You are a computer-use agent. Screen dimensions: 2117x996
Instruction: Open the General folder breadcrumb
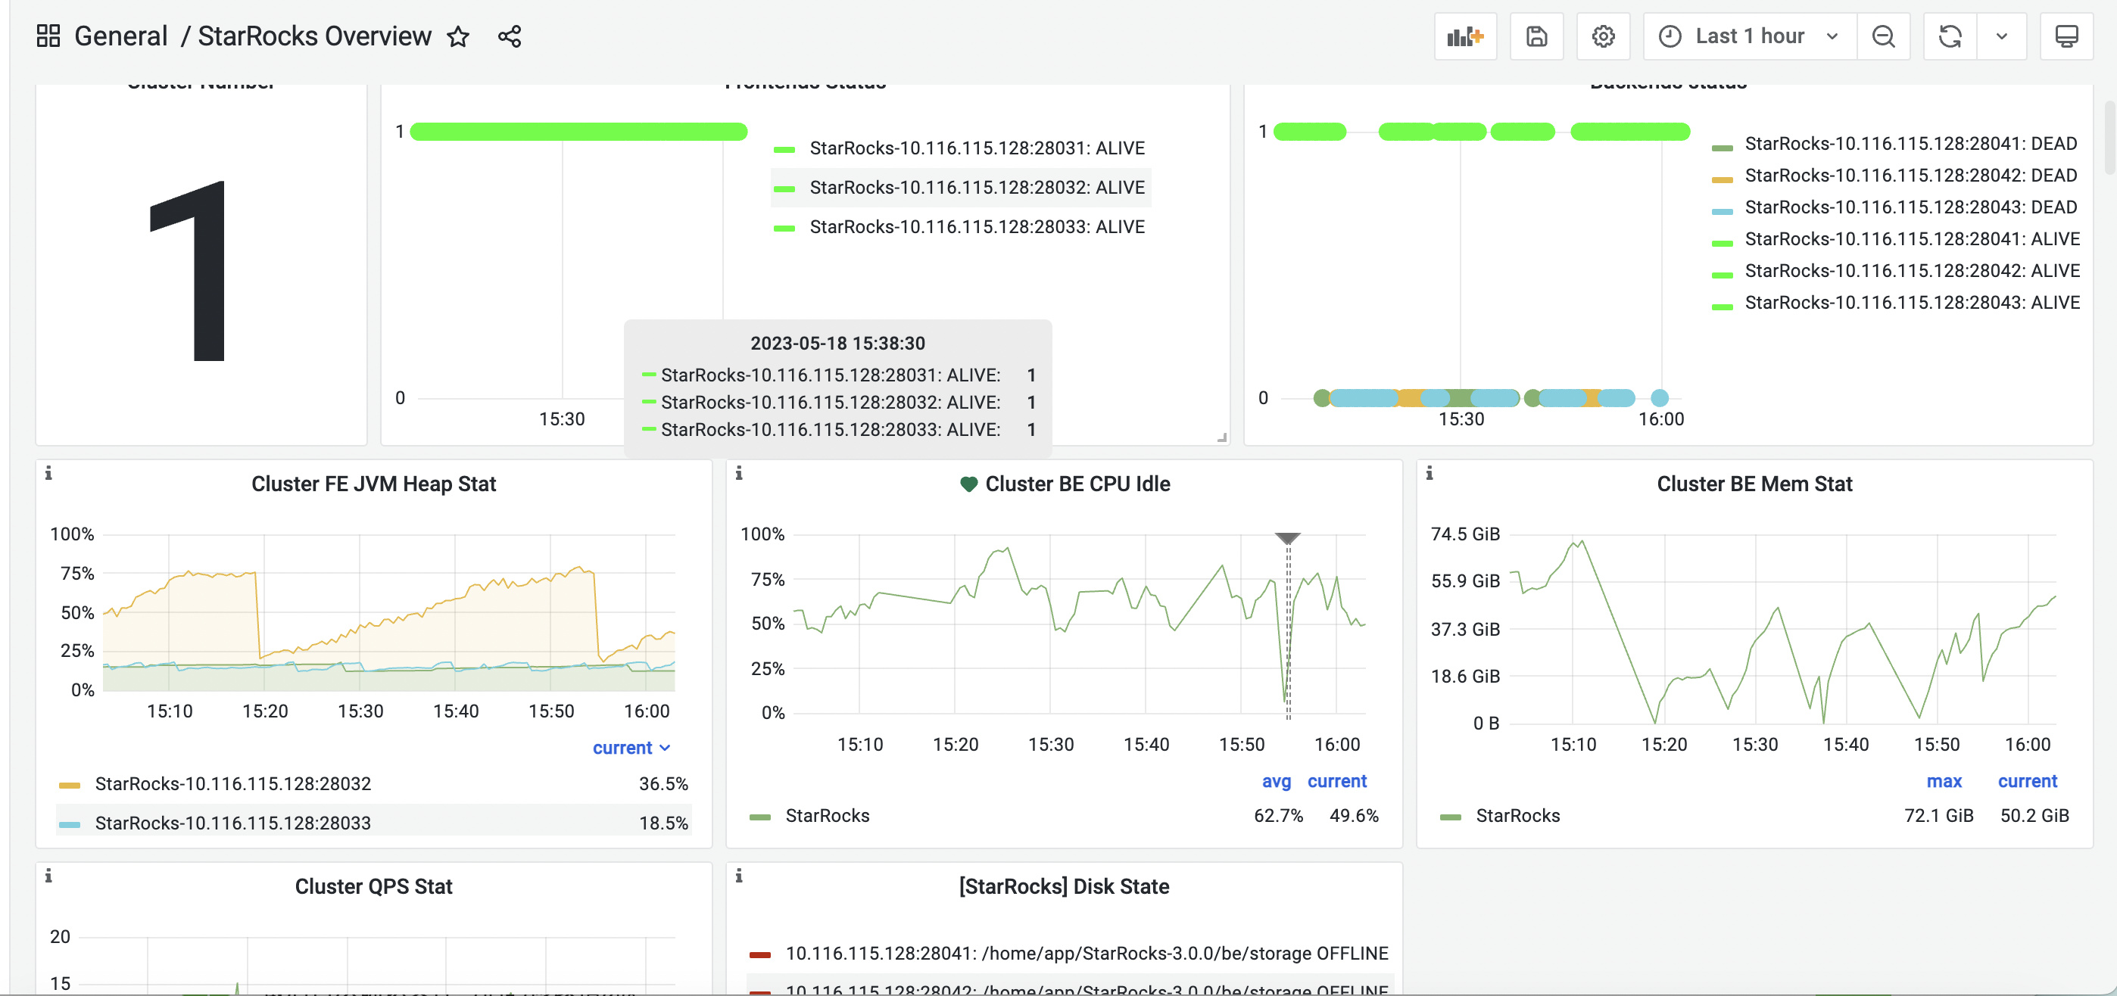[121, 36]
